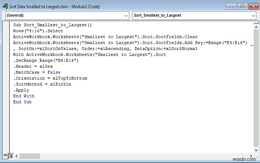Click the 'End Sub' line

(x=22, y=102)
